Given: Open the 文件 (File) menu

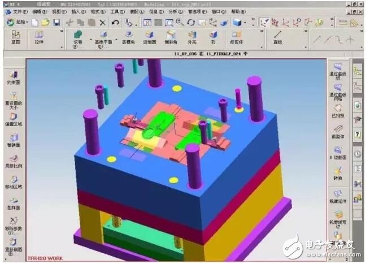Looking at the screenshot, I should tap(20, 11).
